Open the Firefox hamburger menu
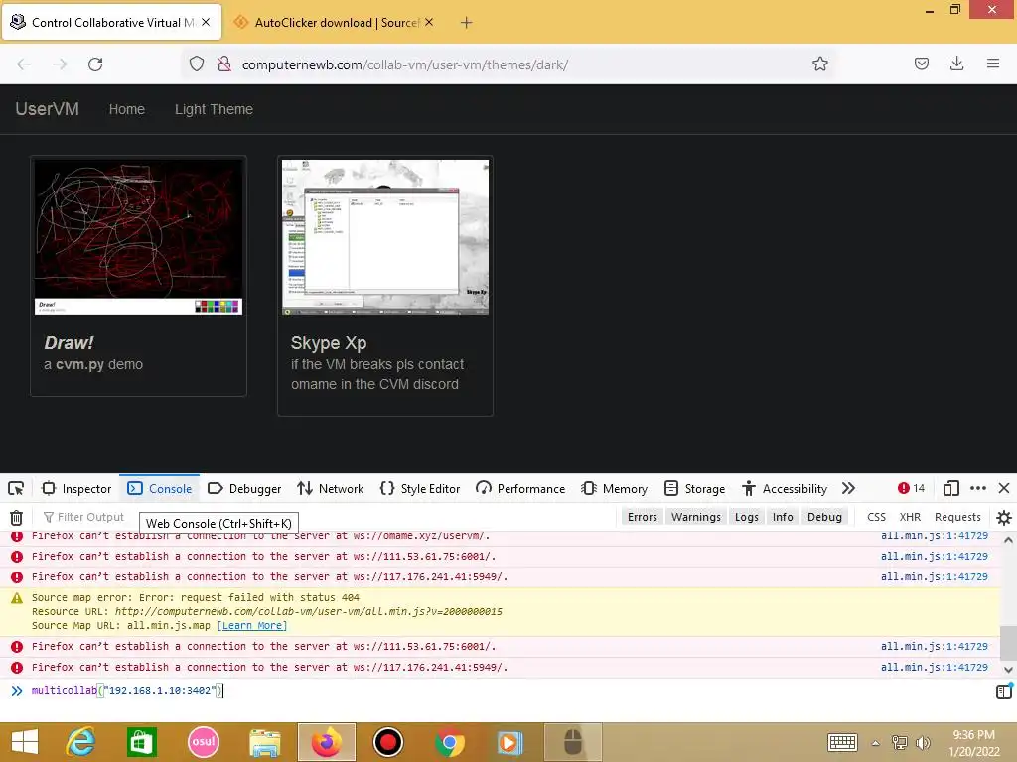1017x762 pixels. 993,63
